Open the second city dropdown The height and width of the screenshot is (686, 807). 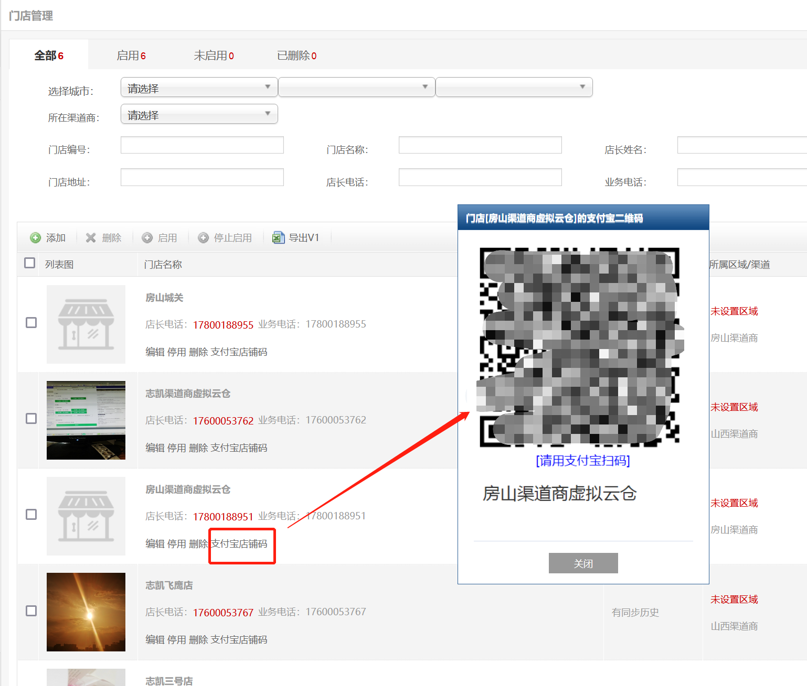(357, 87)
